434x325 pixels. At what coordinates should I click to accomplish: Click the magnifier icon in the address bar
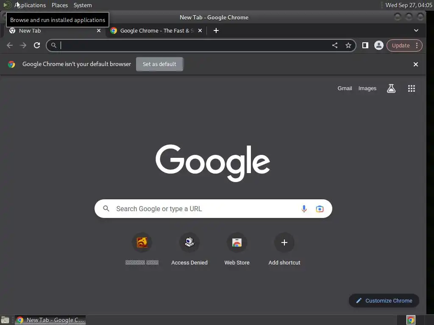[54, 45]
